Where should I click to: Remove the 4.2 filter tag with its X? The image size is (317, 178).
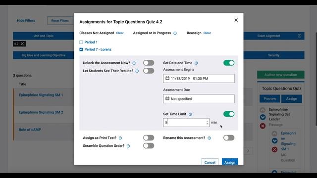[x=22, y=44]
